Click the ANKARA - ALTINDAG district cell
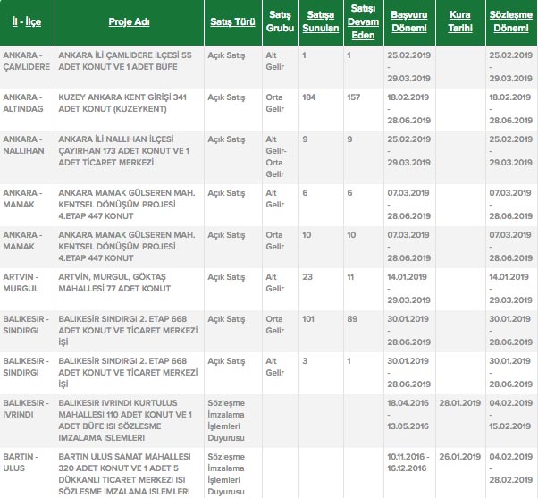The width and height of the screenshot is (538, 498). [x=26, y=103]
